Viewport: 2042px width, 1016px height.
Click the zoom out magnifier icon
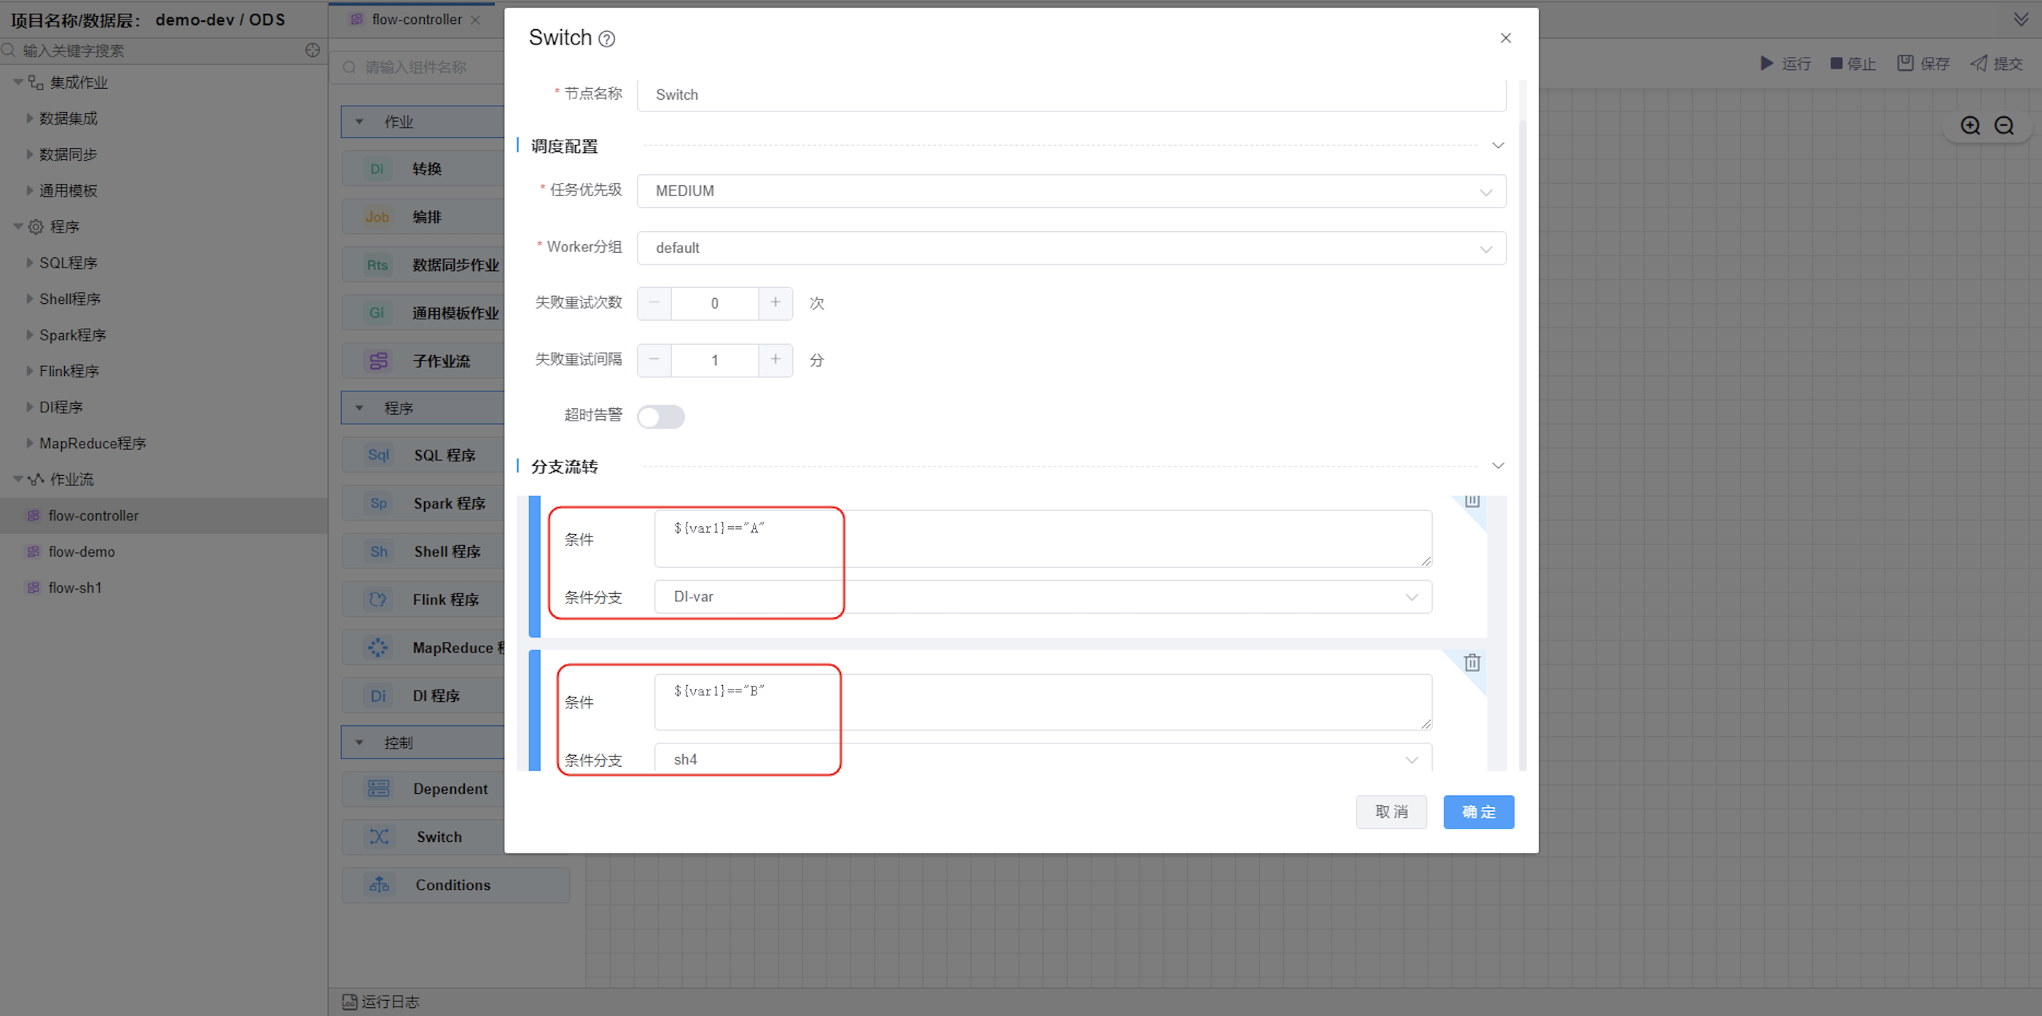[2004, 125]
